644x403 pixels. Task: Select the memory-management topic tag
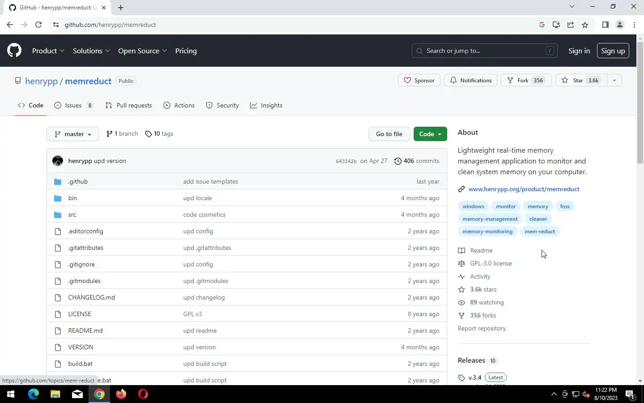tap(490, 219)
